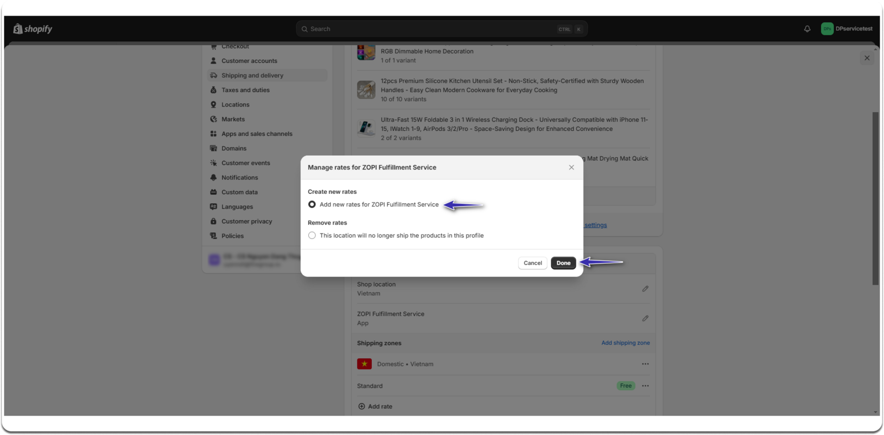Select Add new rates for ZOPI Fulfillment Service
Screen dimensions: 884x435
312,205
